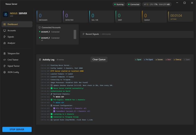The image size is (196, 135).
Task: Click the Uptime 00:01:04 card
Action: click(x=181, y=16)
